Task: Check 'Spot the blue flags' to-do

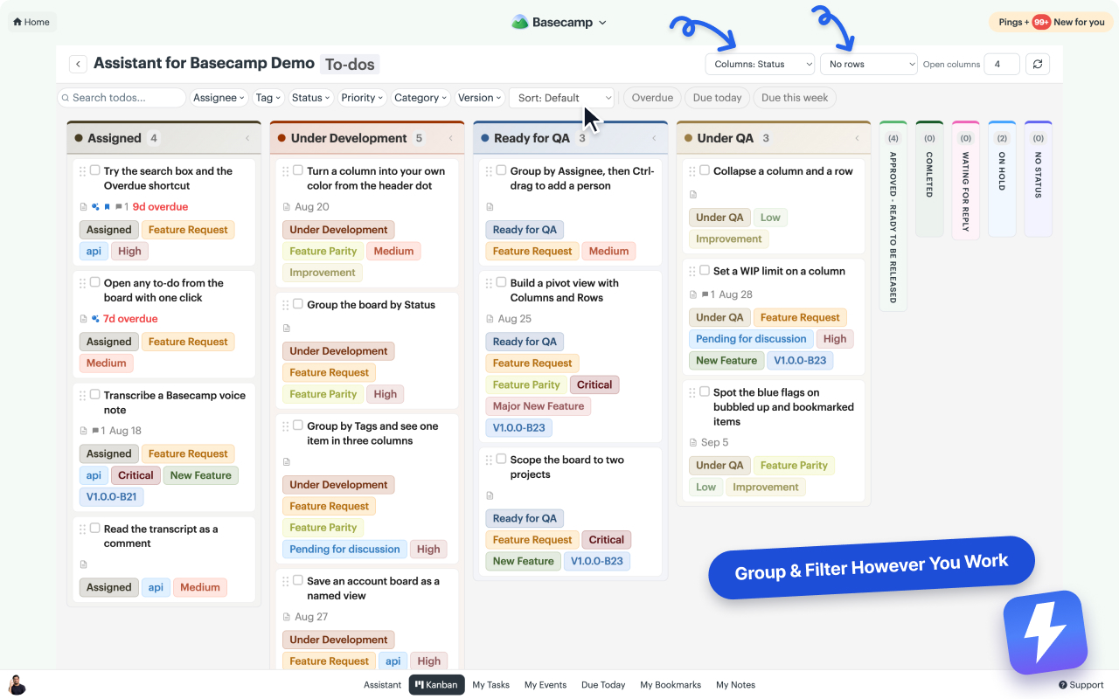Action: coord(705,391)
